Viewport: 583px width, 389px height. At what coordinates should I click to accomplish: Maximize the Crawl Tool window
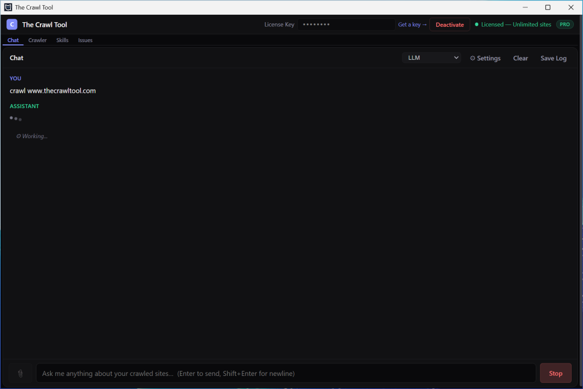tap(548, 7)
